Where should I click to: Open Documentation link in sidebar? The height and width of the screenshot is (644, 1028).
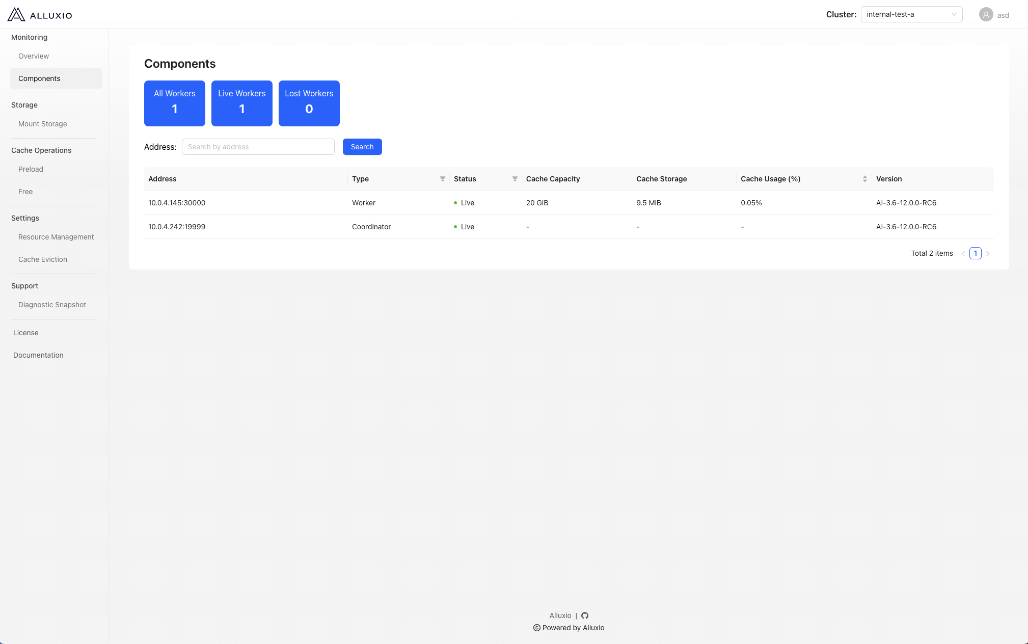(38, 355)
